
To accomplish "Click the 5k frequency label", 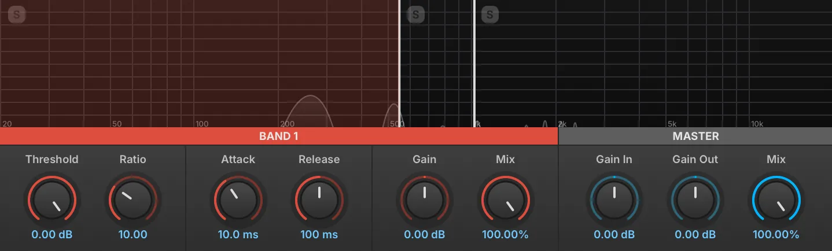I will click(672, 124).
